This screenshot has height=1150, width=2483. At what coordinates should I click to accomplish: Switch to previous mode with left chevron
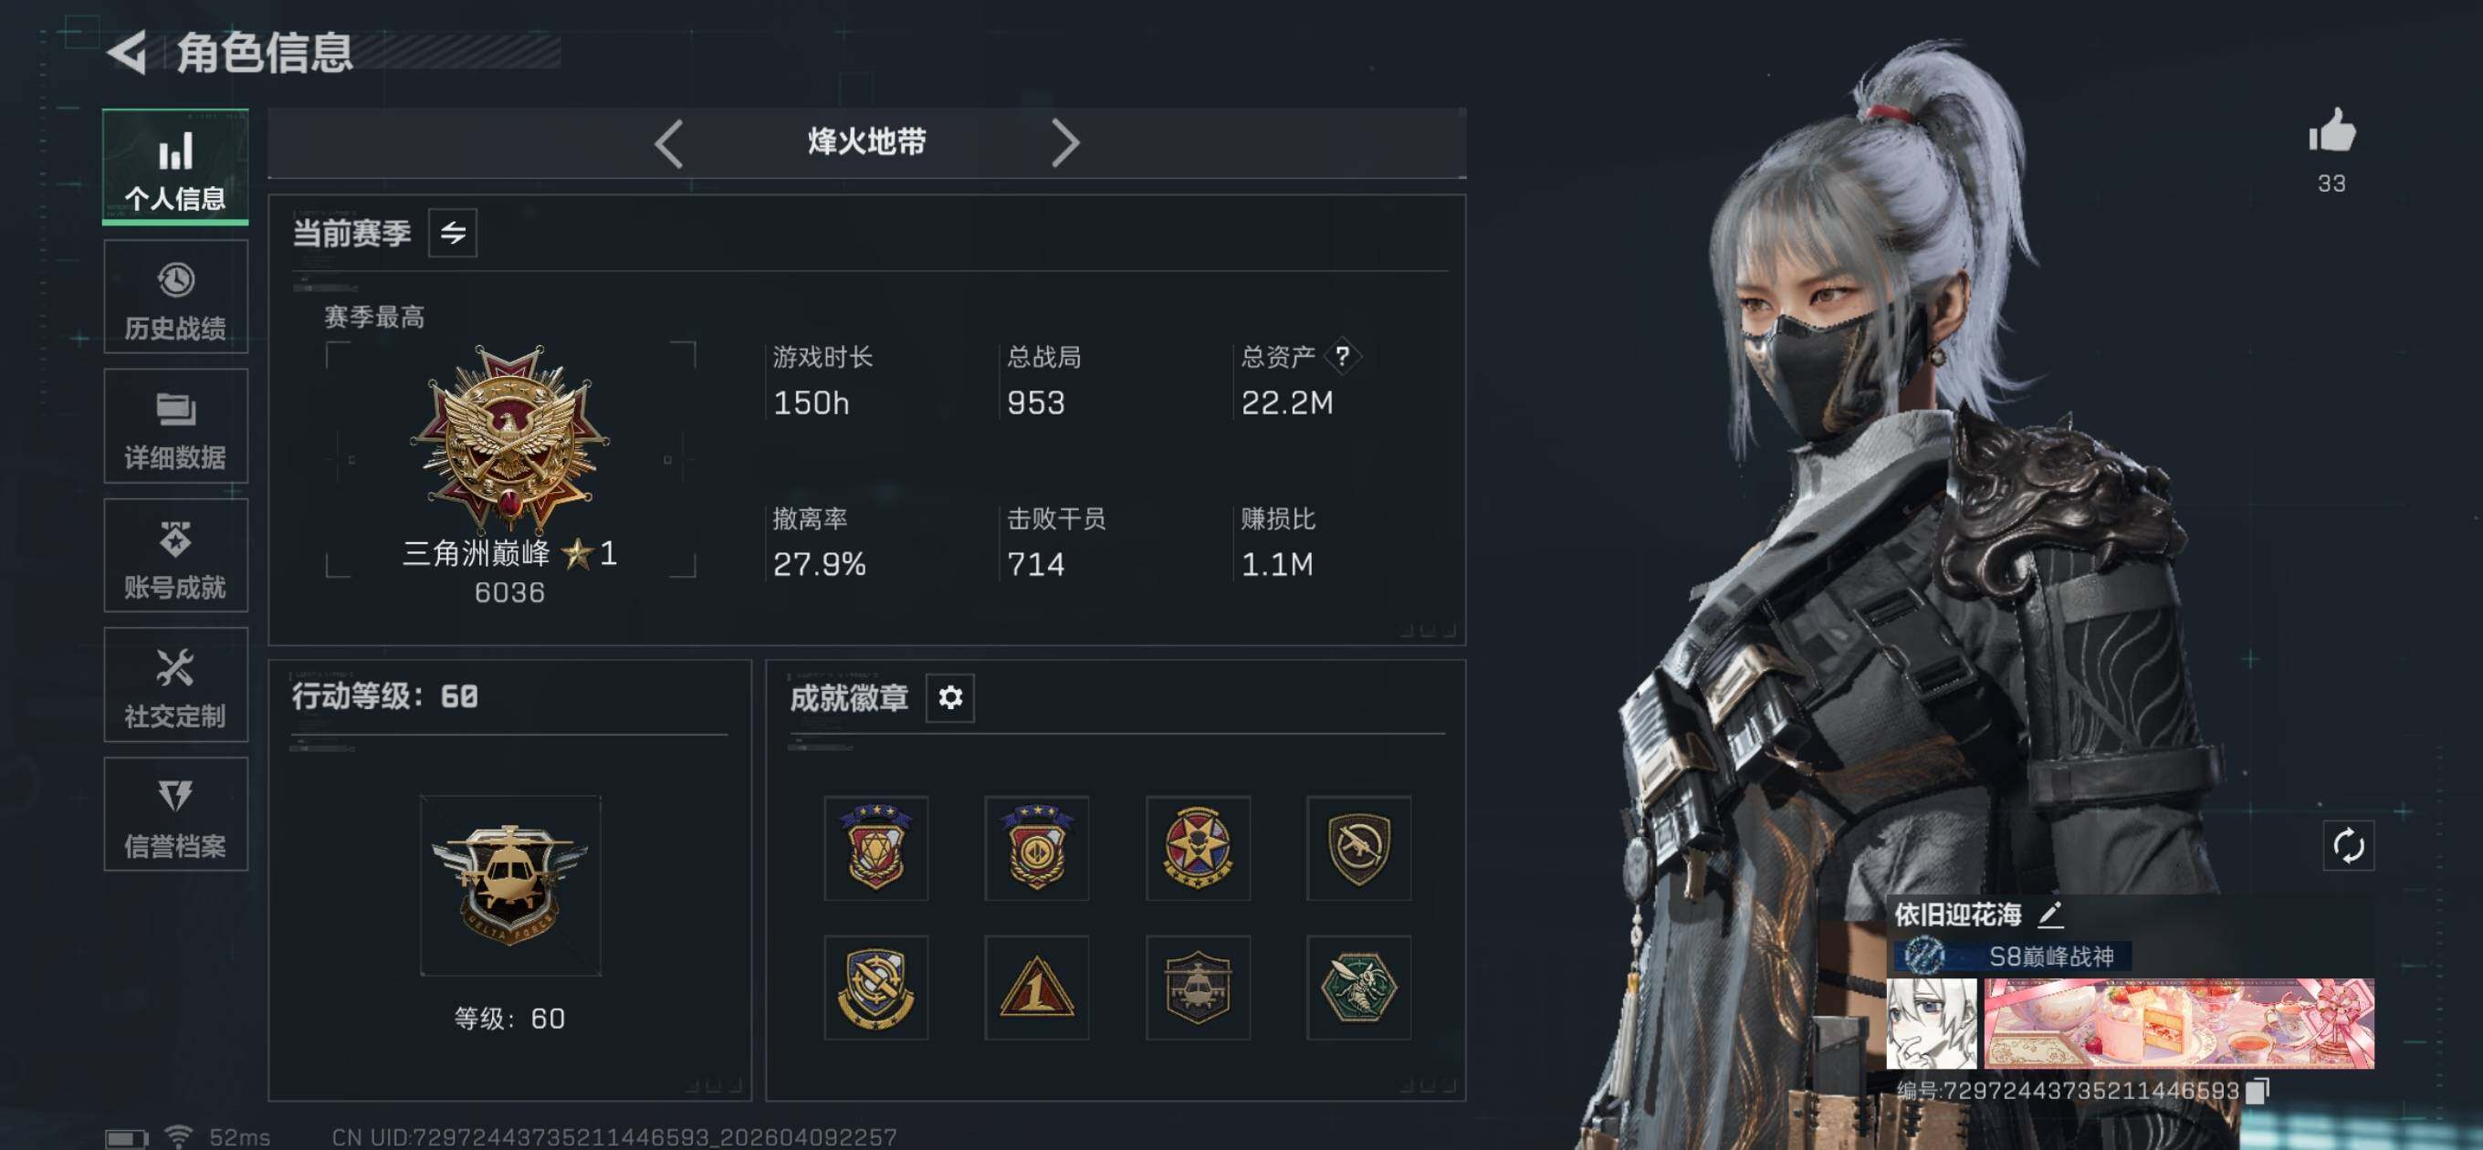coord(668,143)
